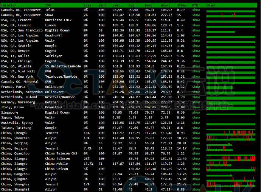Click the ISP column header
The width and height of the screenshot is (261, 192).
tap(48, 5)
